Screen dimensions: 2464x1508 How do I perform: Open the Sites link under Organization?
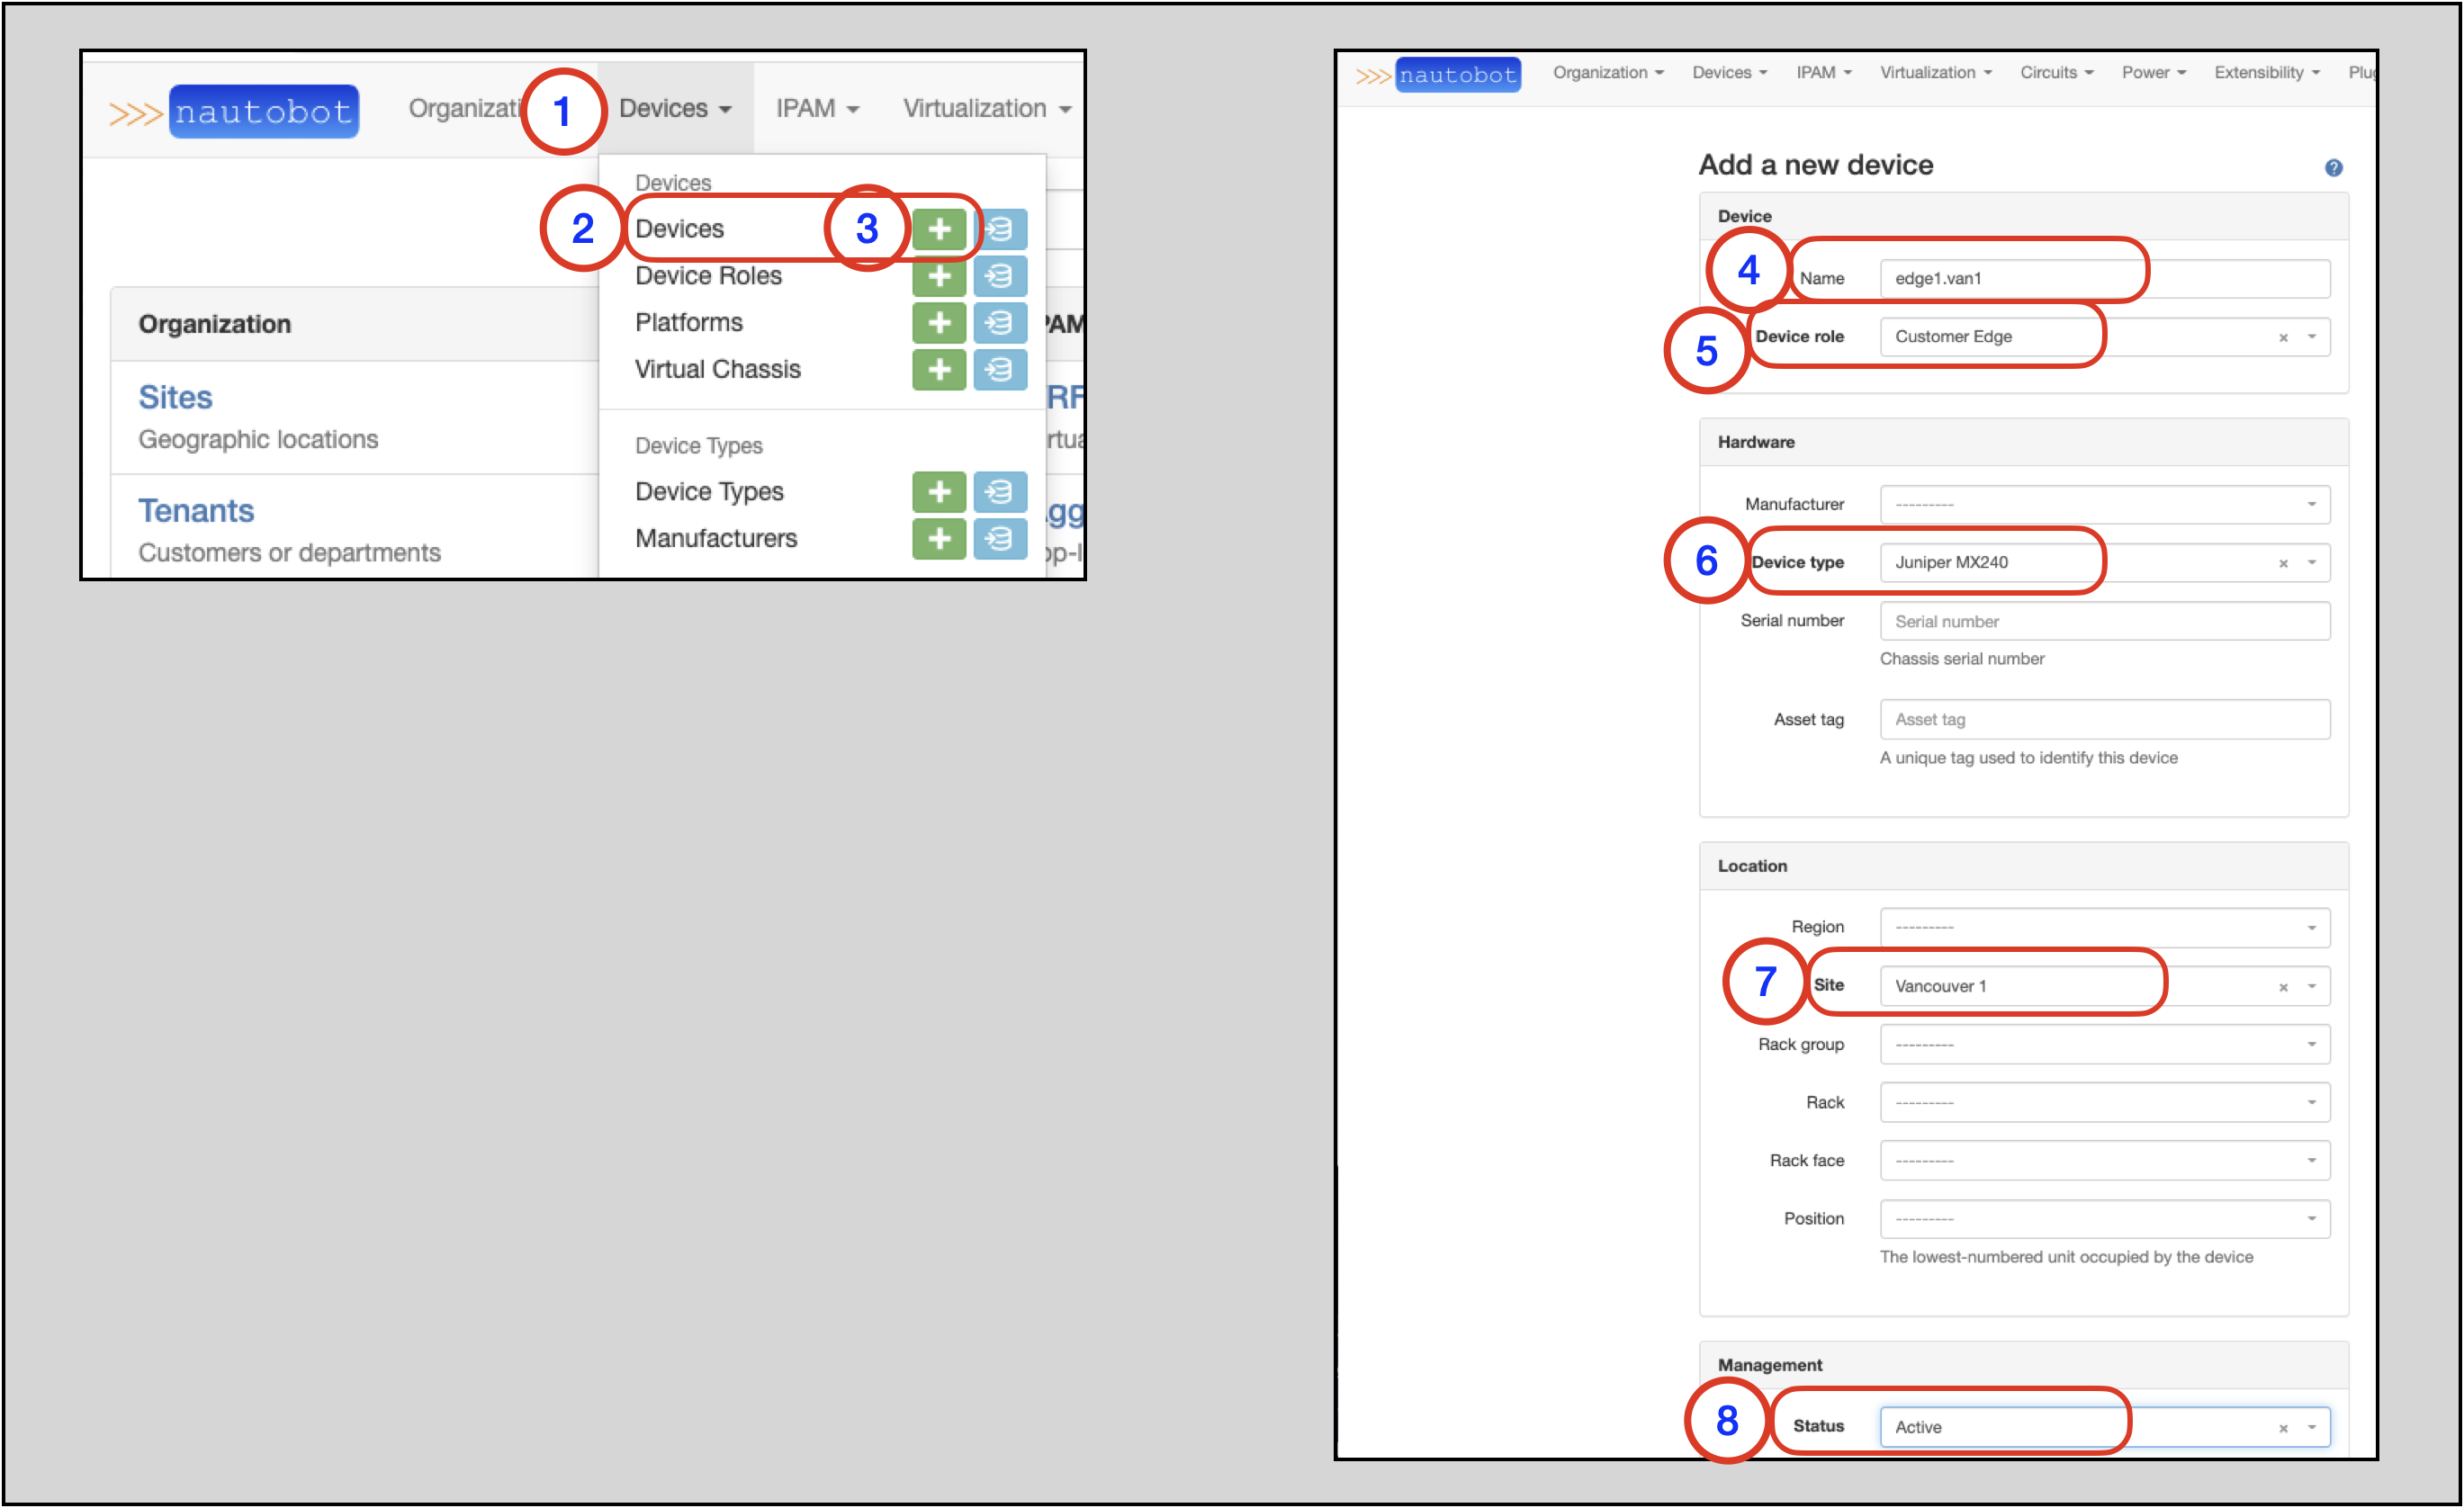coord(175,397)
